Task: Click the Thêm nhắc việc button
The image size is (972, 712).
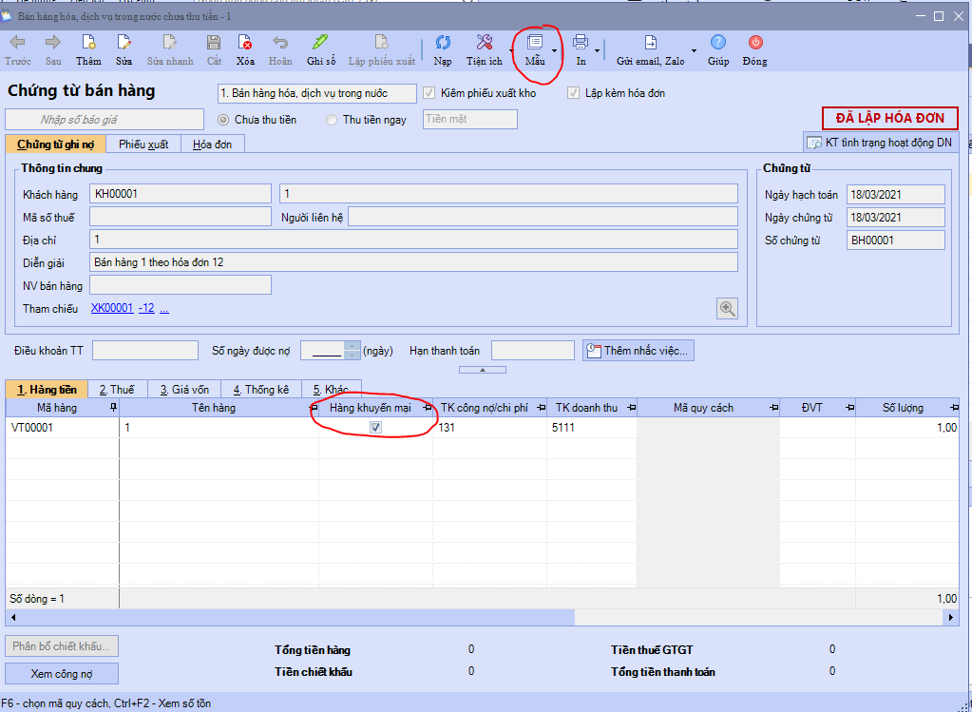Action: coord(638,351)
